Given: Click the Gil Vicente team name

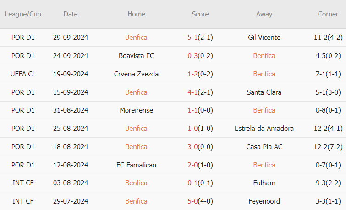Looking at the screenshot, I should (x=264, y=38).
